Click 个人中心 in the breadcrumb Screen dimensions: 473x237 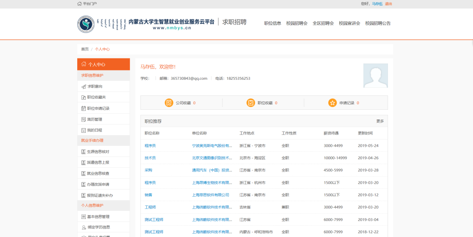click(x=102, y=49)
